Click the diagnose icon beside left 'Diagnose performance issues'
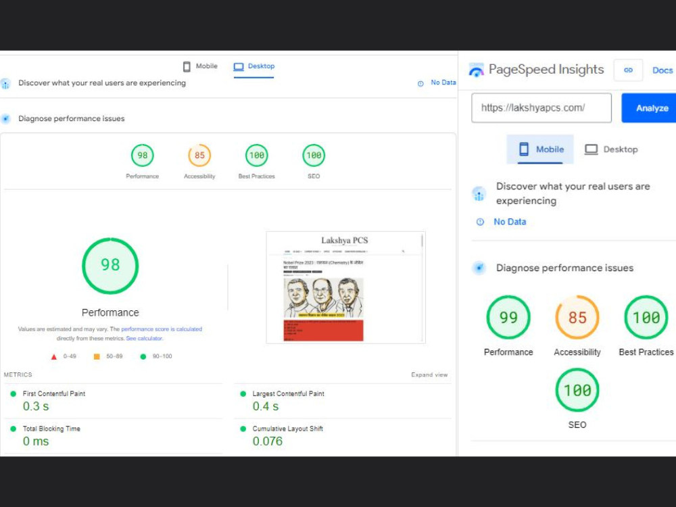The width and height of the screenshot is (676, 507). [5, 118]
